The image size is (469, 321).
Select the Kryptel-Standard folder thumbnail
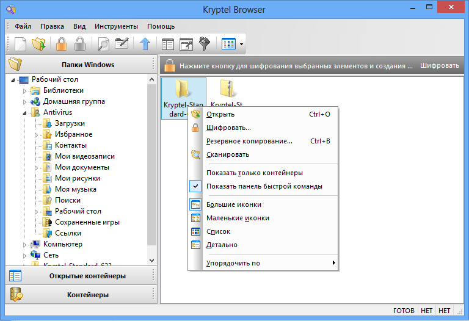click(184, 99)
